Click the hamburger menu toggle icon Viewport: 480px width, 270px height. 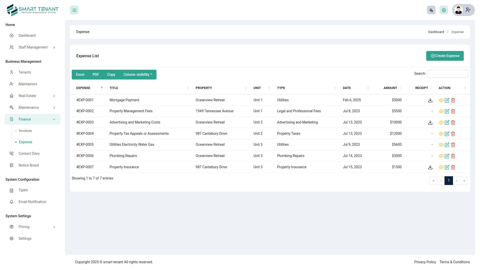pyautogui.click(x=74, y=10)
